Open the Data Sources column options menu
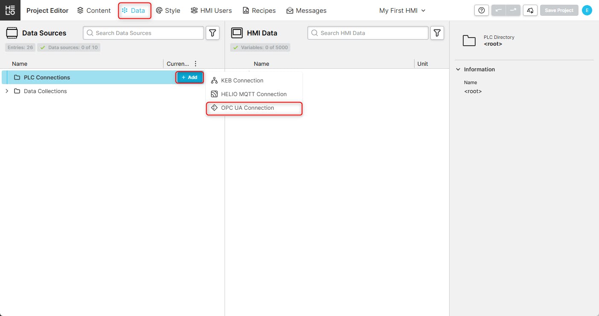This screenshot has width=599, height=316. 196,64
